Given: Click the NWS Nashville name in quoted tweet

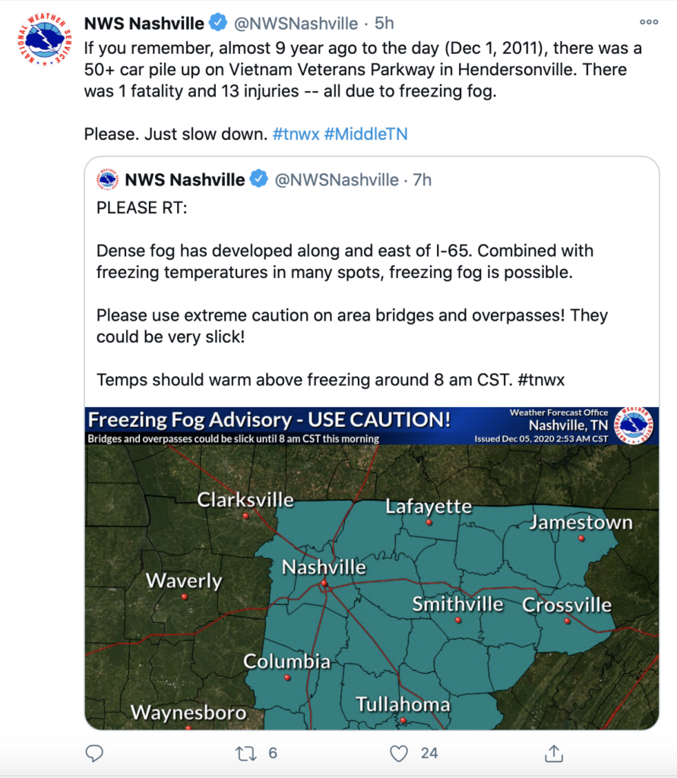Looking at the screenshot, I should (x=185, y=179).
